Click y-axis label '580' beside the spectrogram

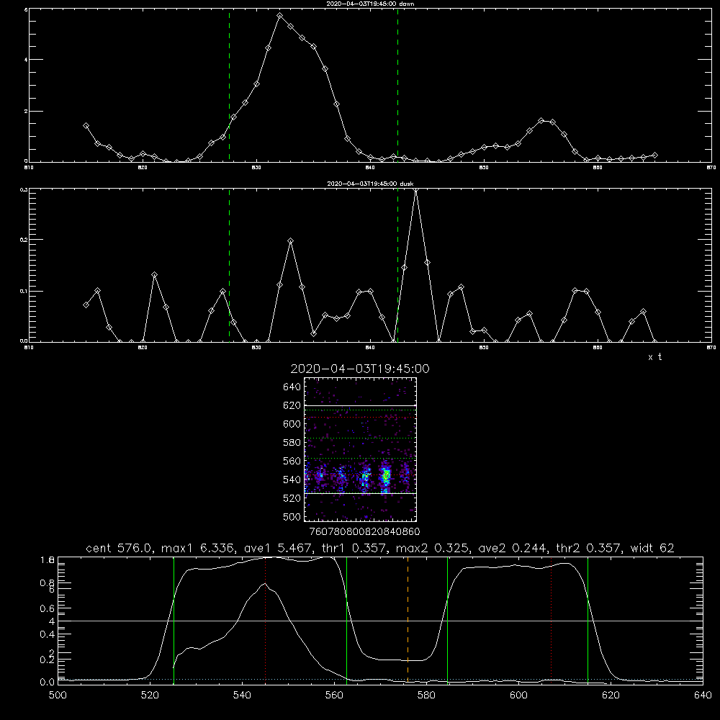pos(292,443)
